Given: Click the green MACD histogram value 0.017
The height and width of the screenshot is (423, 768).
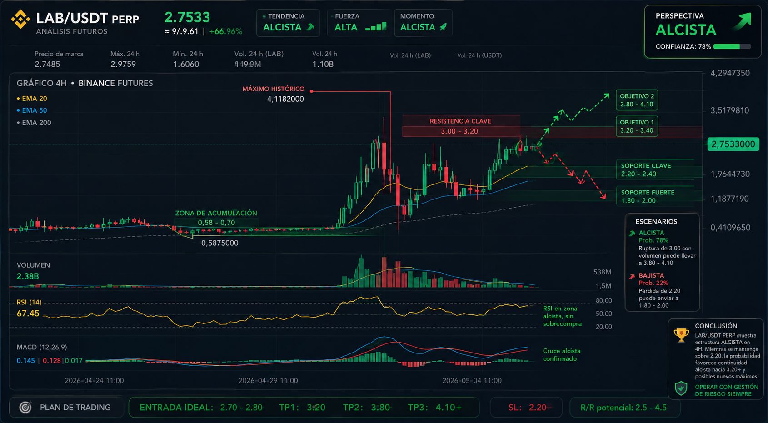Looking at the screenshot, I should [x=74, y=361].
